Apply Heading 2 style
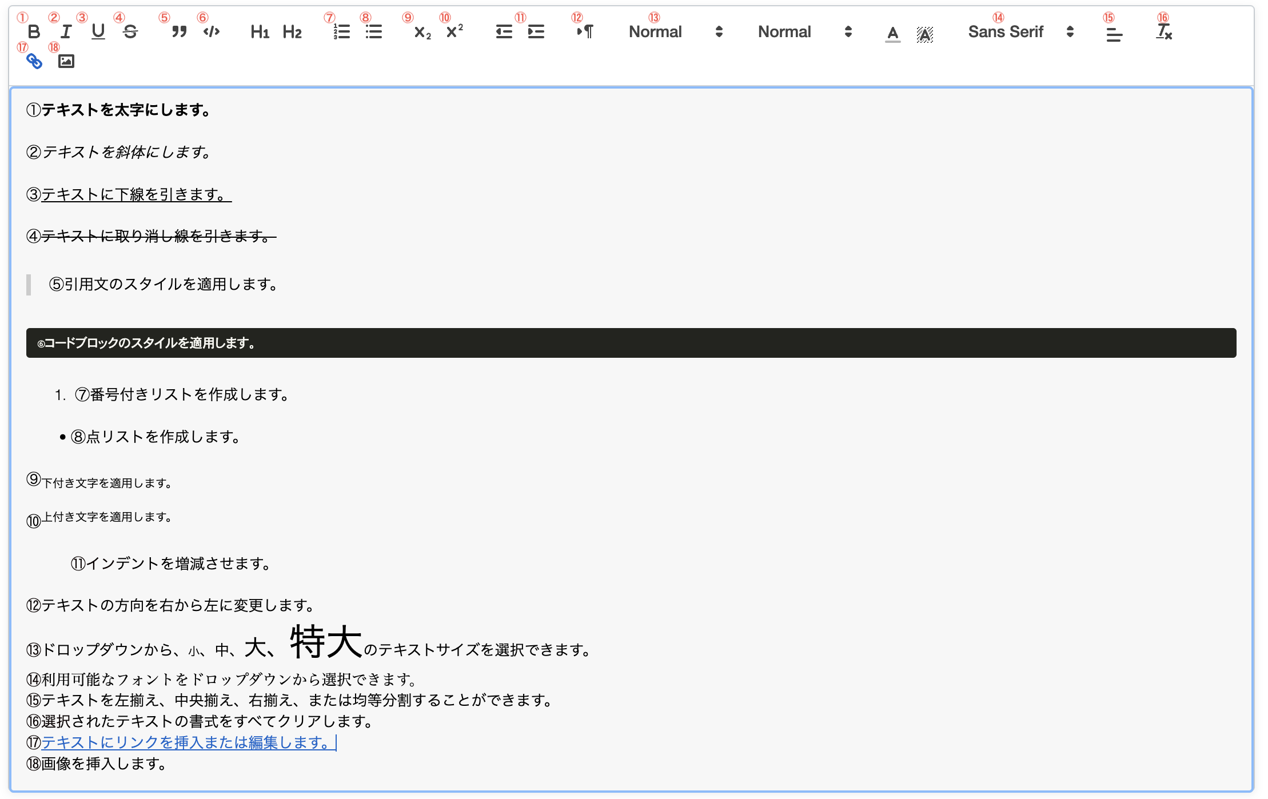This screenshot has width=1268, height=799. (x=292, y=32)
